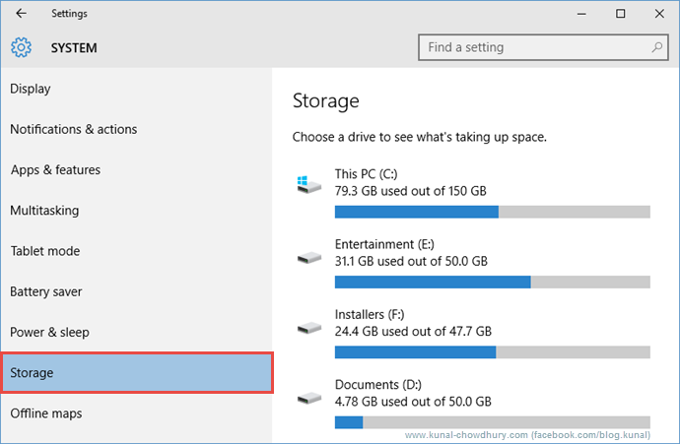
Task: Maximize the Settings window
Action: click(x=620, y=14)
